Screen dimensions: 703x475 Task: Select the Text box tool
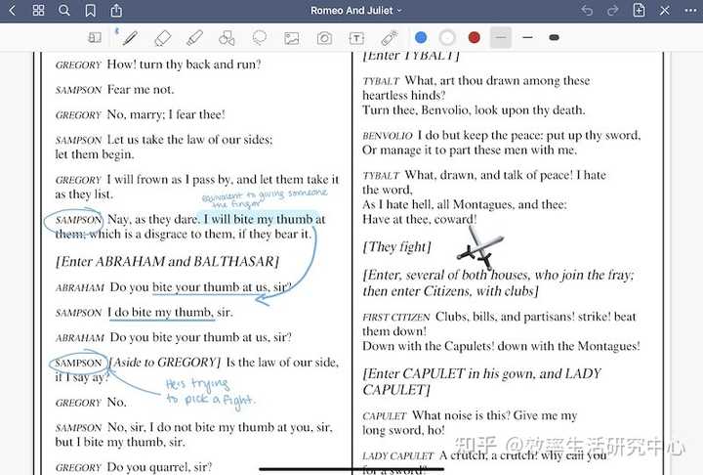pos(356,38)
